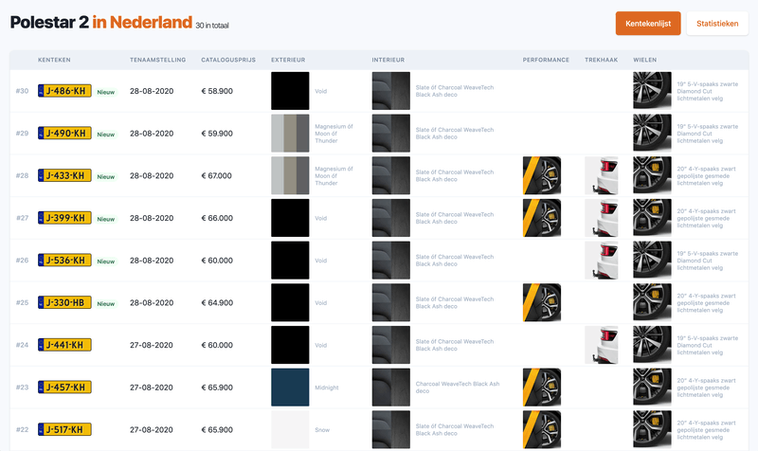This screenshot has width=758, height=451.
Task: Click the 20-inch wheel image in row #22
Action: tap(652, 430)
